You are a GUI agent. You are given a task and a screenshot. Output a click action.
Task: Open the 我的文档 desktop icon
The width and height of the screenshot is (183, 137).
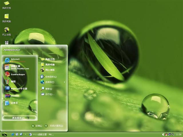[x=7, y=5]
